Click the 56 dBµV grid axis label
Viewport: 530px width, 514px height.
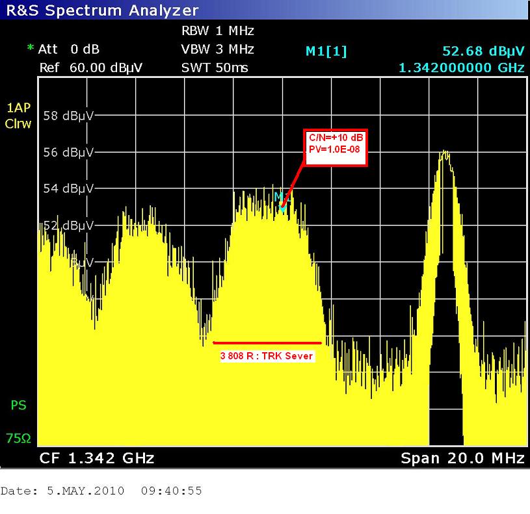point(68,153)
